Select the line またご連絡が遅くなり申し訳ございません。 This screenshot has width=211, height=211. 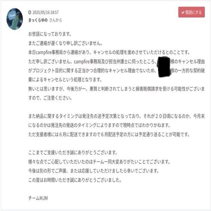[x=65, y=43]
